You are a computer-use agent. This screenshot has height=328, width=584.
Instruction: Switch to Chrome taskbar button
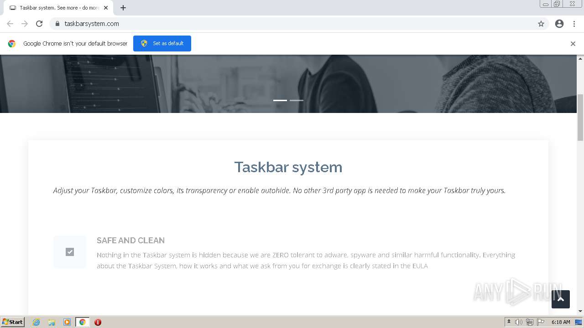pos(83,322)
